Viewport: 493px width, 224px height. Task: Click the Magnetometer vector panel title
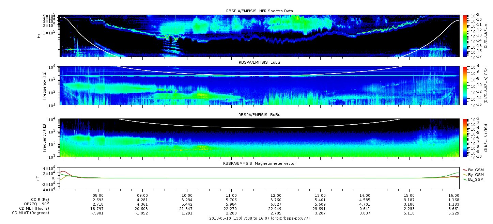pos(259,163)
